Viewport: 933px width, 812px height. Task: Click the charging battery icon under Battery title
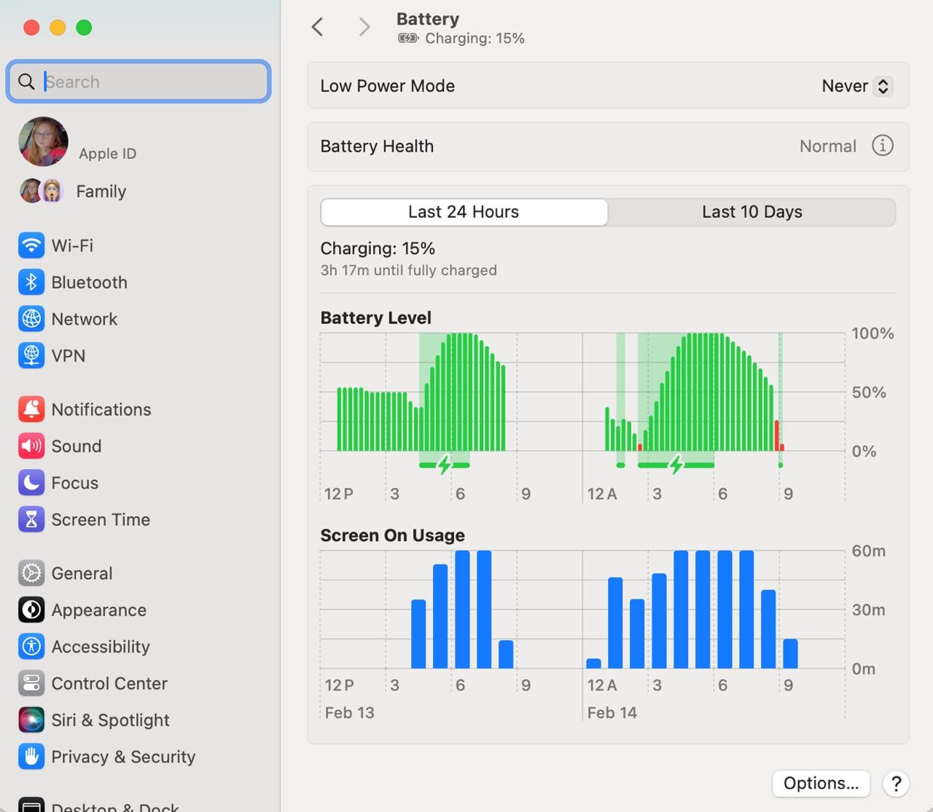(408, 39)
